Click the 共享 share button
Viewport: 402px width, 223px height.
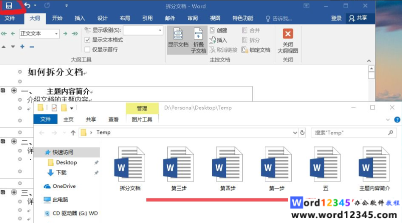pyautogui.click(x=358, y=18)
